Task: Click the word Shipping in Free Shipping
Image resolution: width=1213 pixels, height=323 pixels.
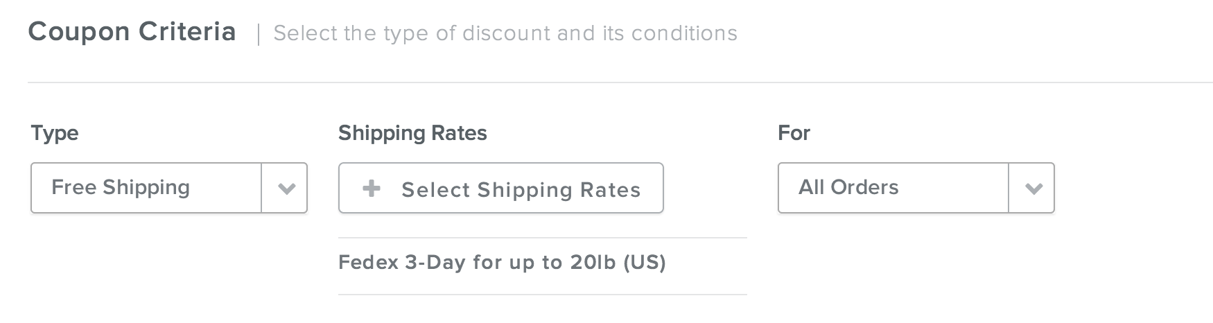Action: pyautogui.click(x=146, y=187)
